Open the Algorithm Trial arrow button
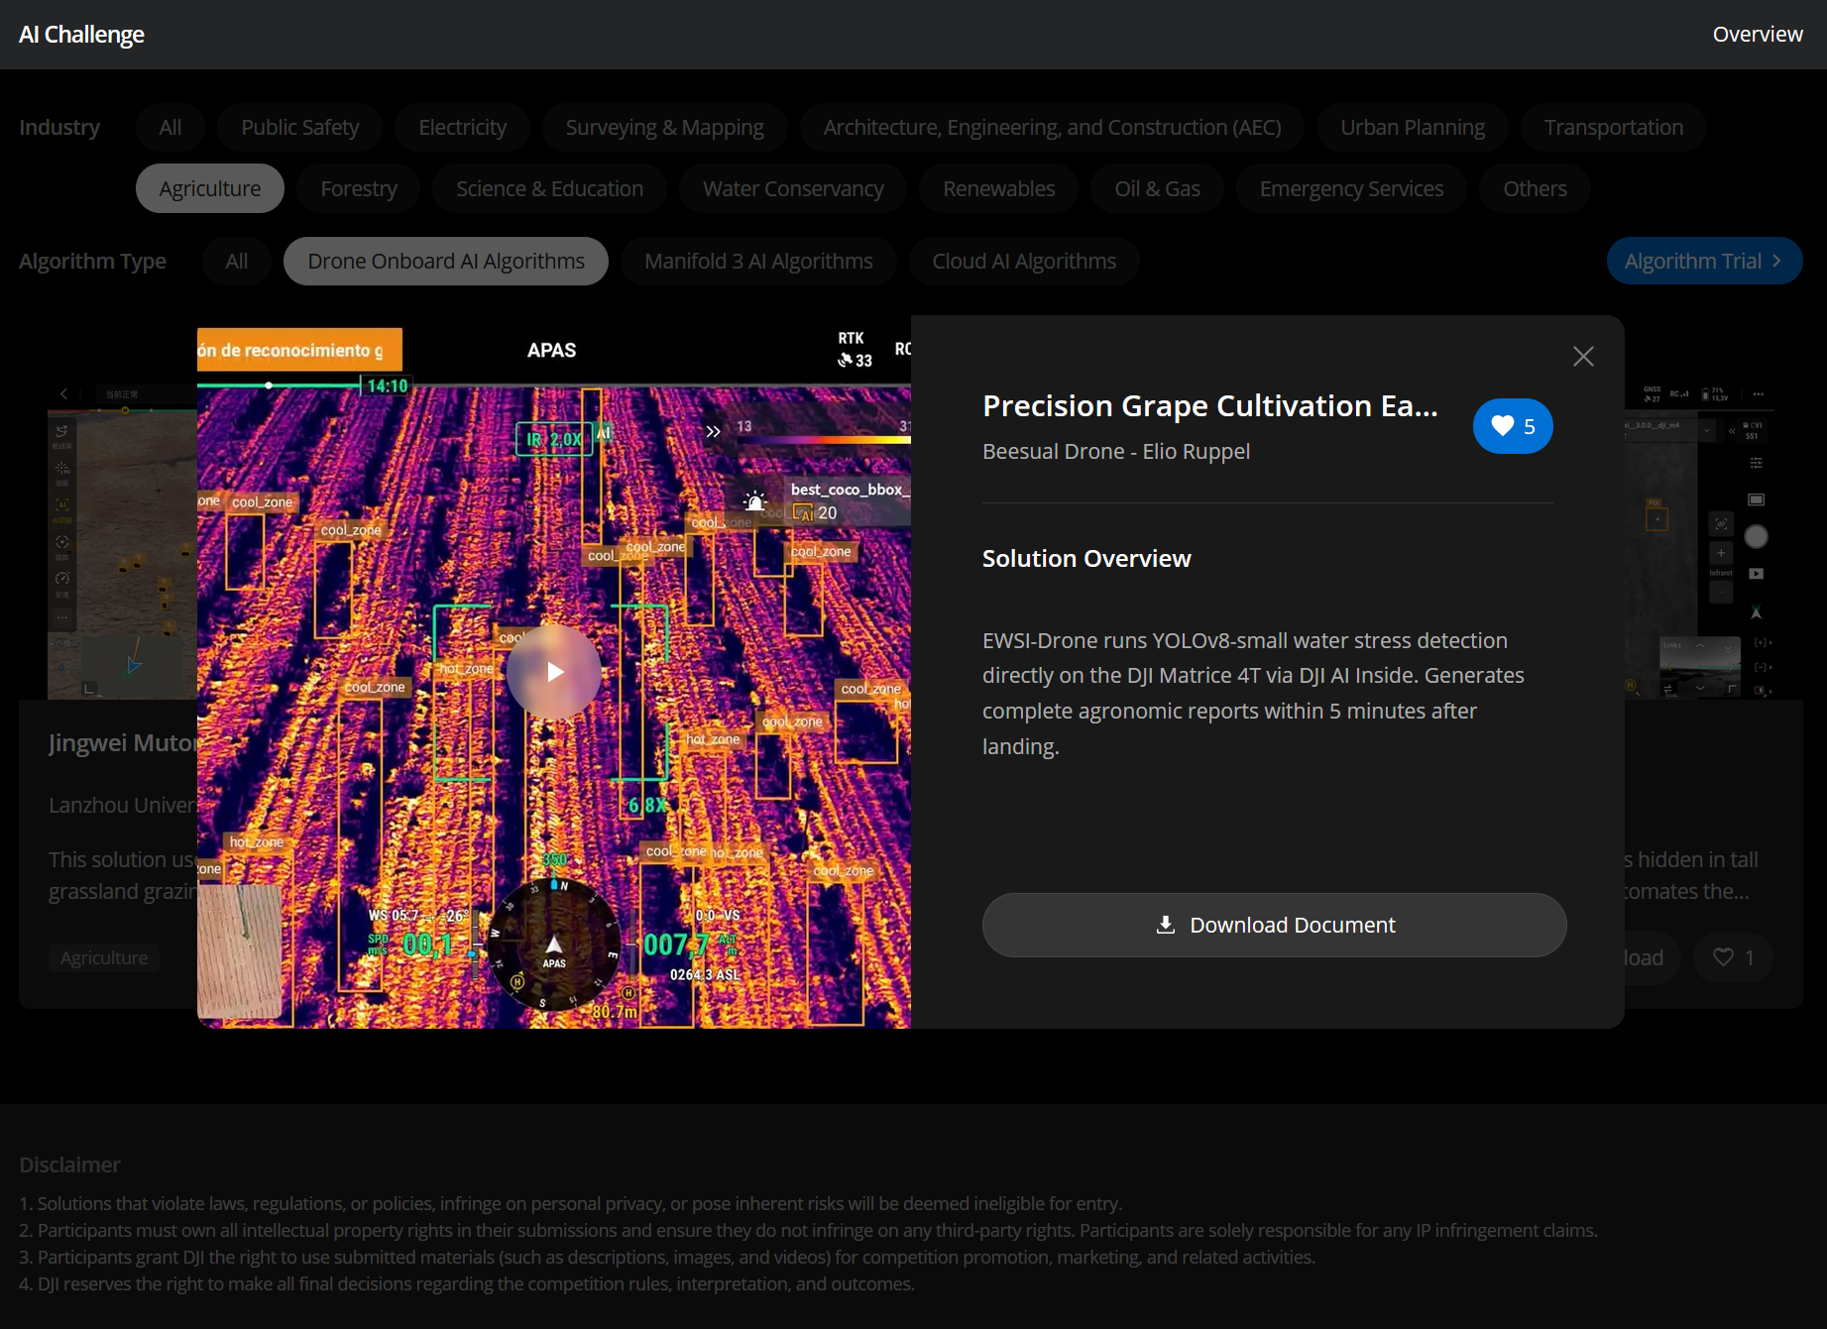Image resolution: width=1827 pixels, height=1329 pixels. 1704,261
